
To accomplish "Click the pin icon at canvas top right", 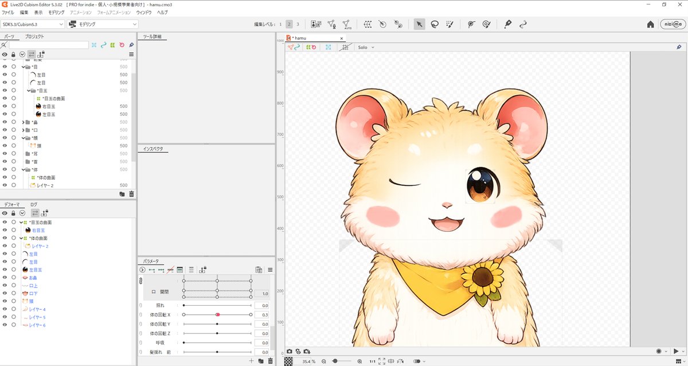I will (x=679, y=47).
